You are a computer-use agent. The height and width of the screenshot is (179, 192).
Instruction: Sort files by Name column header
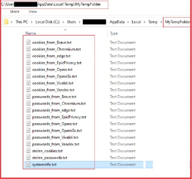click(x=31, y=33)
